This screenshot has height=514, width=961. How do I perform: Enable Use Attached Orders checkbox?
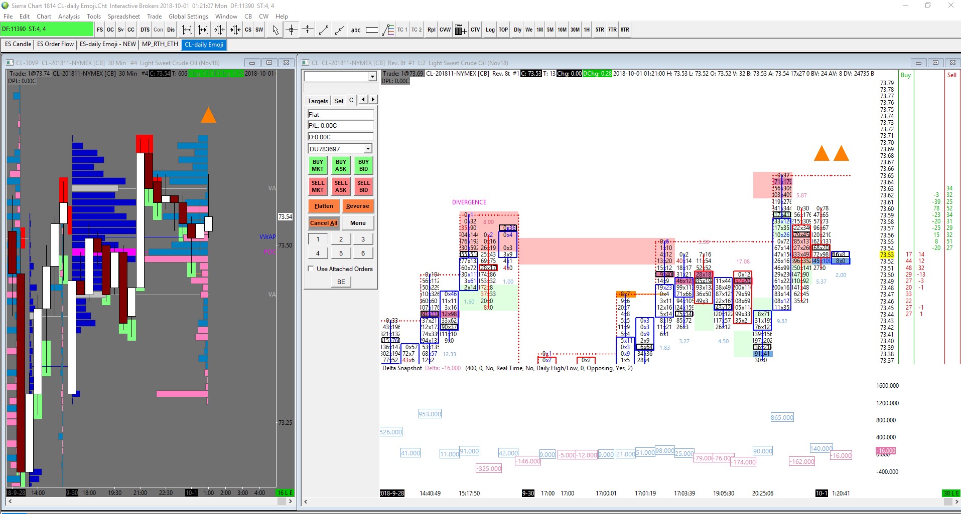click(x=311, y=269)
